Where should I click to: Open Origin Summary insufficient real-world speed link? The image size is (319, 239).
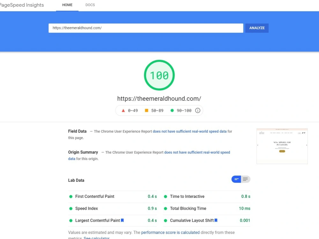[x=197, y=152]
